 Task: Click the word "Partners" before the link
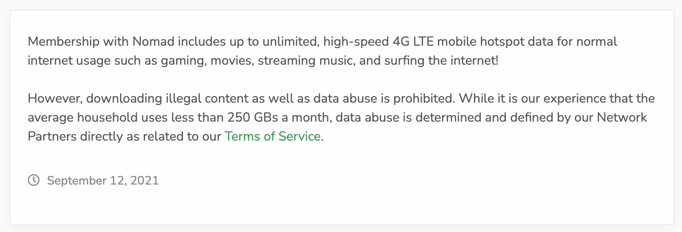pos(52,136)
